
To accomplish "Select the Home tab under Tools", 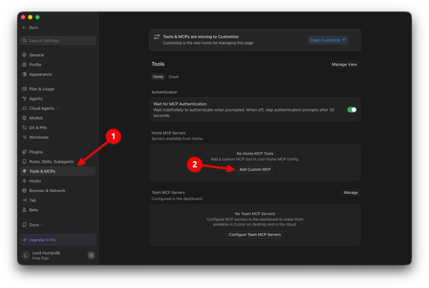I will pos(158,77).
